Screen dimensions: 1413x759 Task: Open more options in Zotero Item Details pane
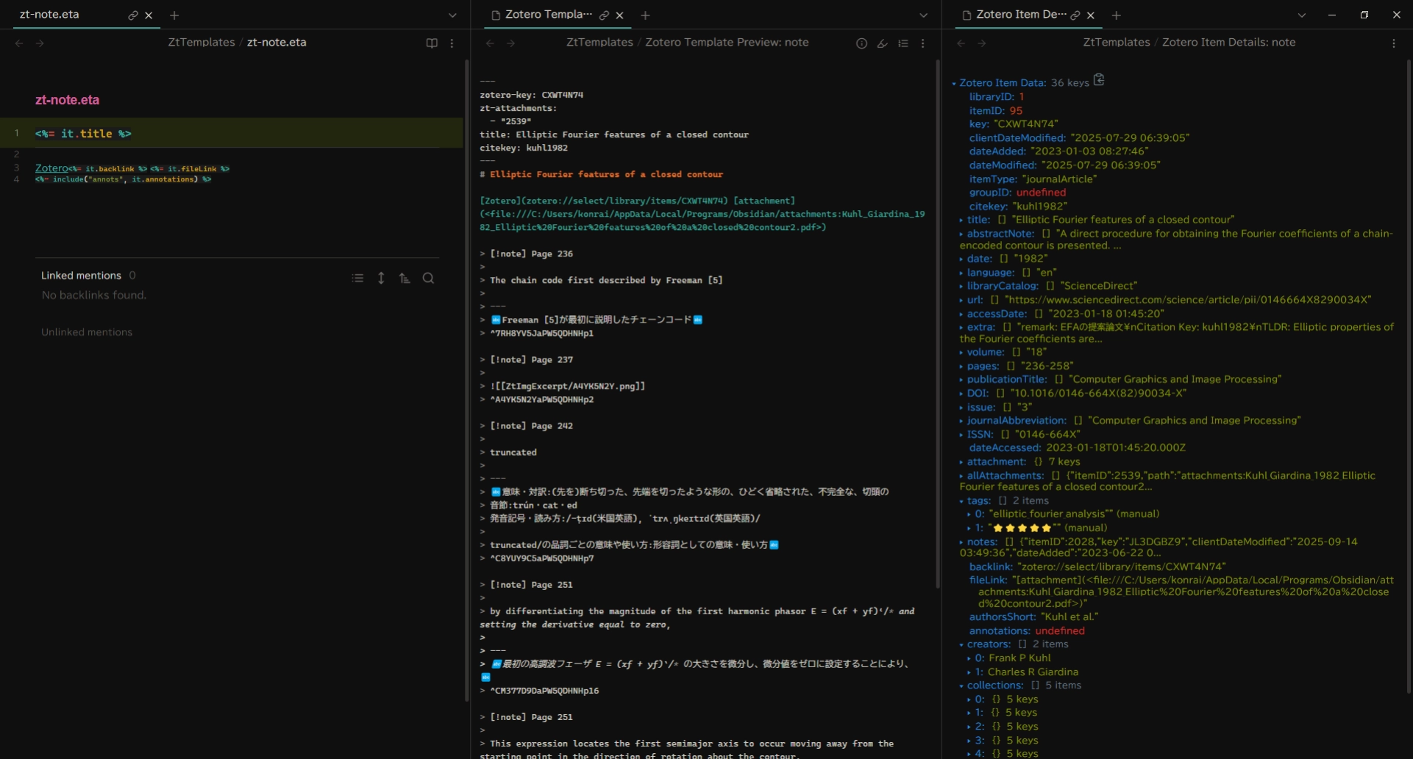click(x=1393, y=43)
